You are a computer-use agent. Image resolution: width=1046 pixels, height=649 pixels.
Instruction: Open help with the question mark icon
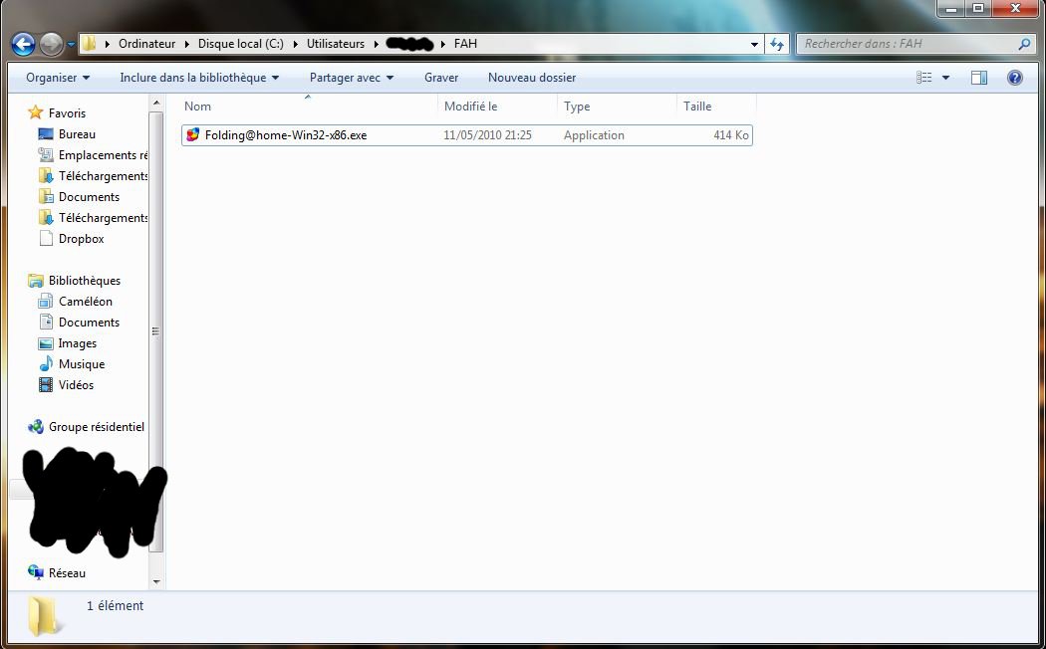coord(1015,78)
